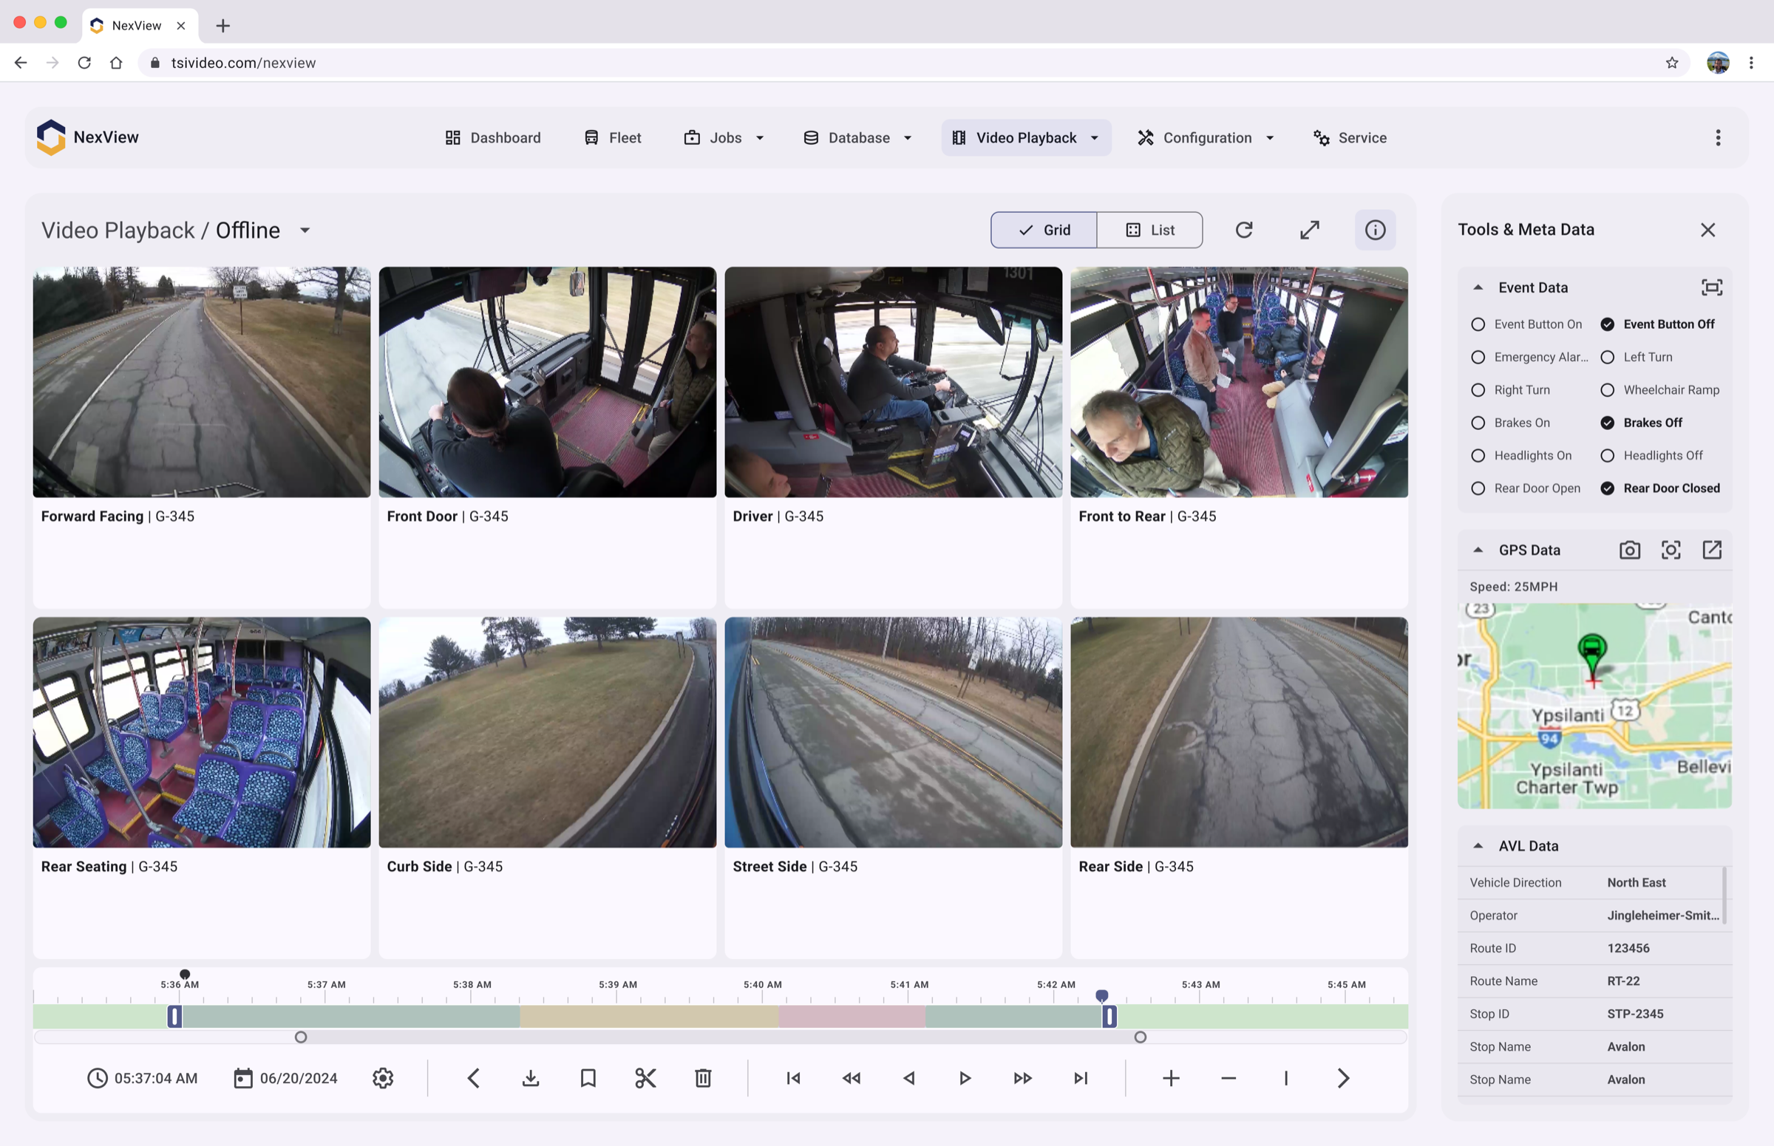Open the Rear Seating camera feed
The width and height of the screenshot is (1774, 1146).
pos(202,732)
